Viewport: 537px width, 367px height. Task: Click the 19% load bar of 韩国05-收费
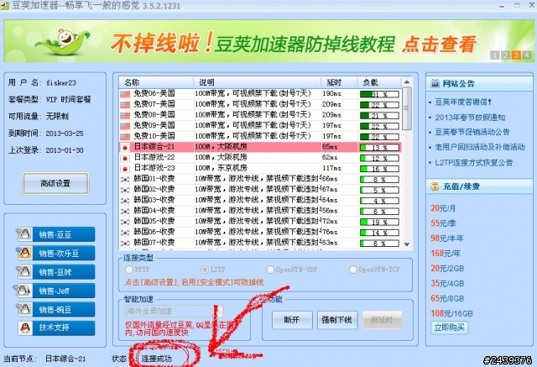(379, 222)
